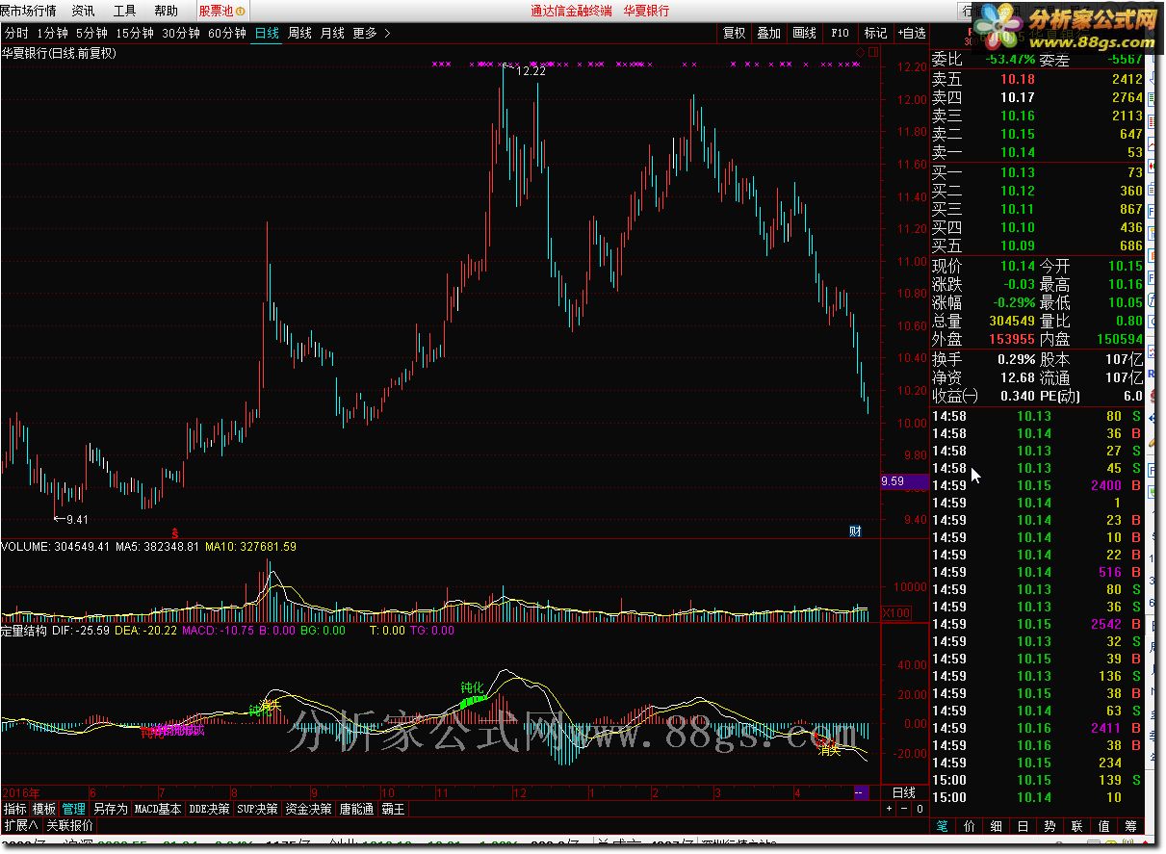The height and width of the screenshot is (854, 1166).
Task: Select the DDE决策 indicator tab
Action: point(210,809)
